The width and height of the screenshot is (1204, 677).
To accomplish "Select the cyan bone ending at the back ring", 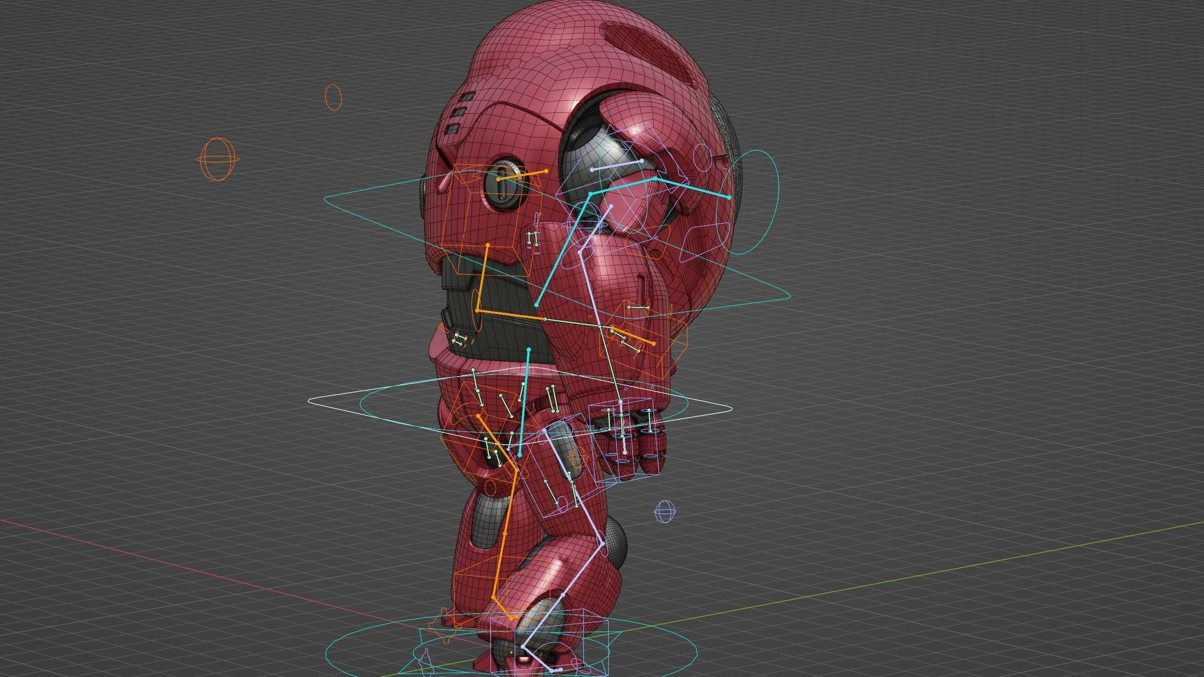I will pos(692,188).
